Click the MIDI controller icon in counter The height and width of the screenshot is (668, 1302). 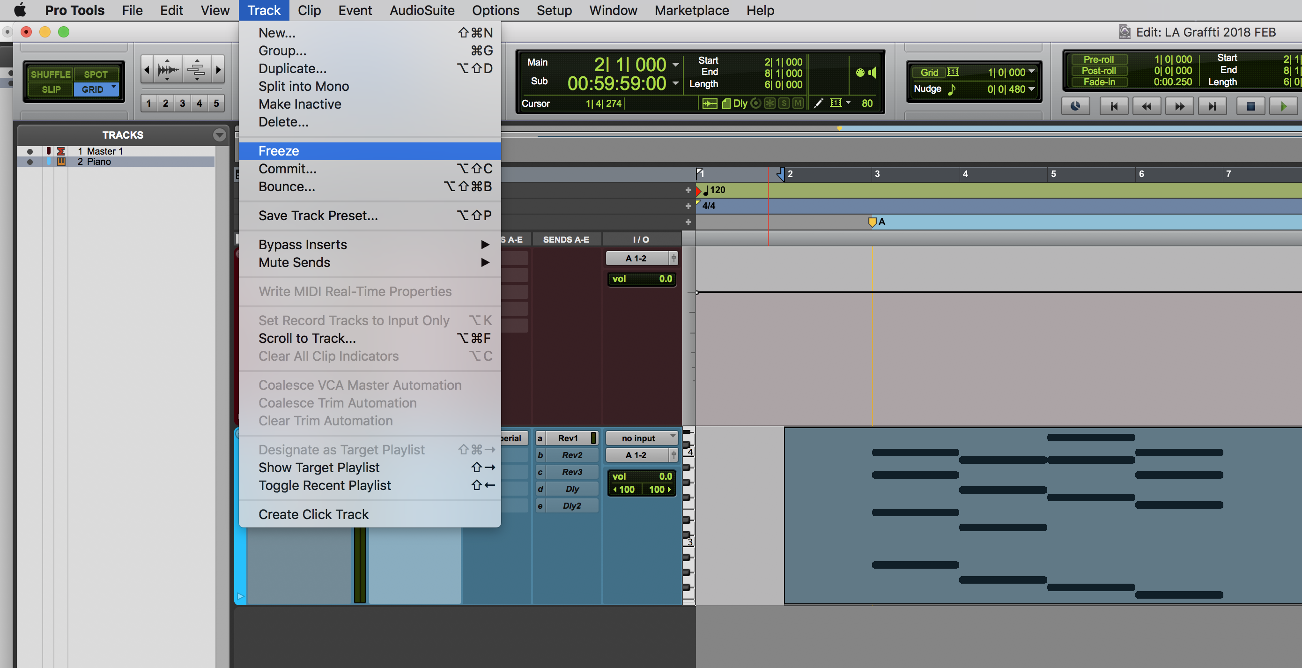coord(860,72)
